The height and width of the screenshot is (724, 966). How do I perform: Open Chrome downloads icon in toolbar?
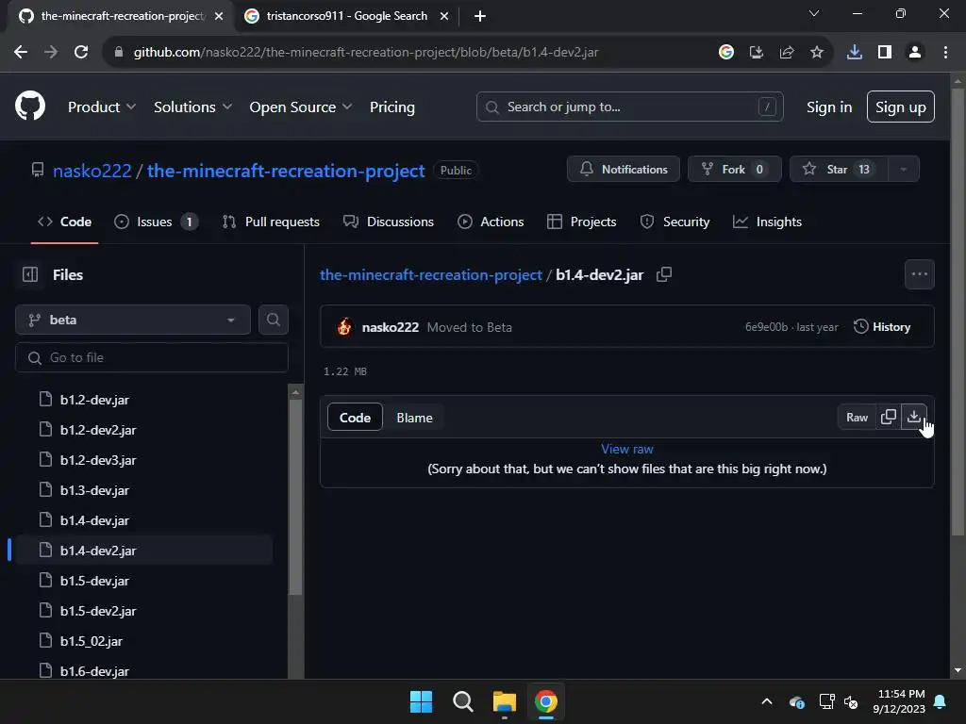click(x=854, y=53)
